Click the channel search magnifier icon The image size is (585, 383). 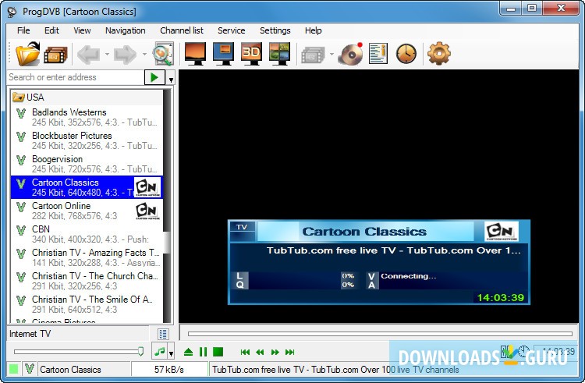[162, 54]
